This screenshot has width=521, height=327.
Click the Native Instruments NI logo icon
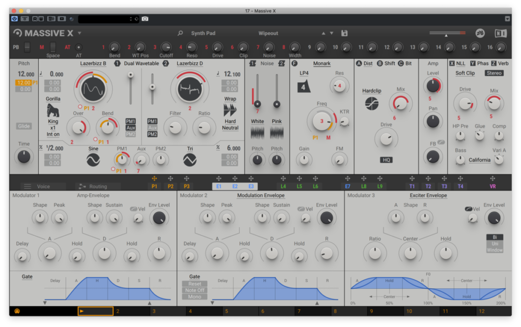click(x=501, y=33)
